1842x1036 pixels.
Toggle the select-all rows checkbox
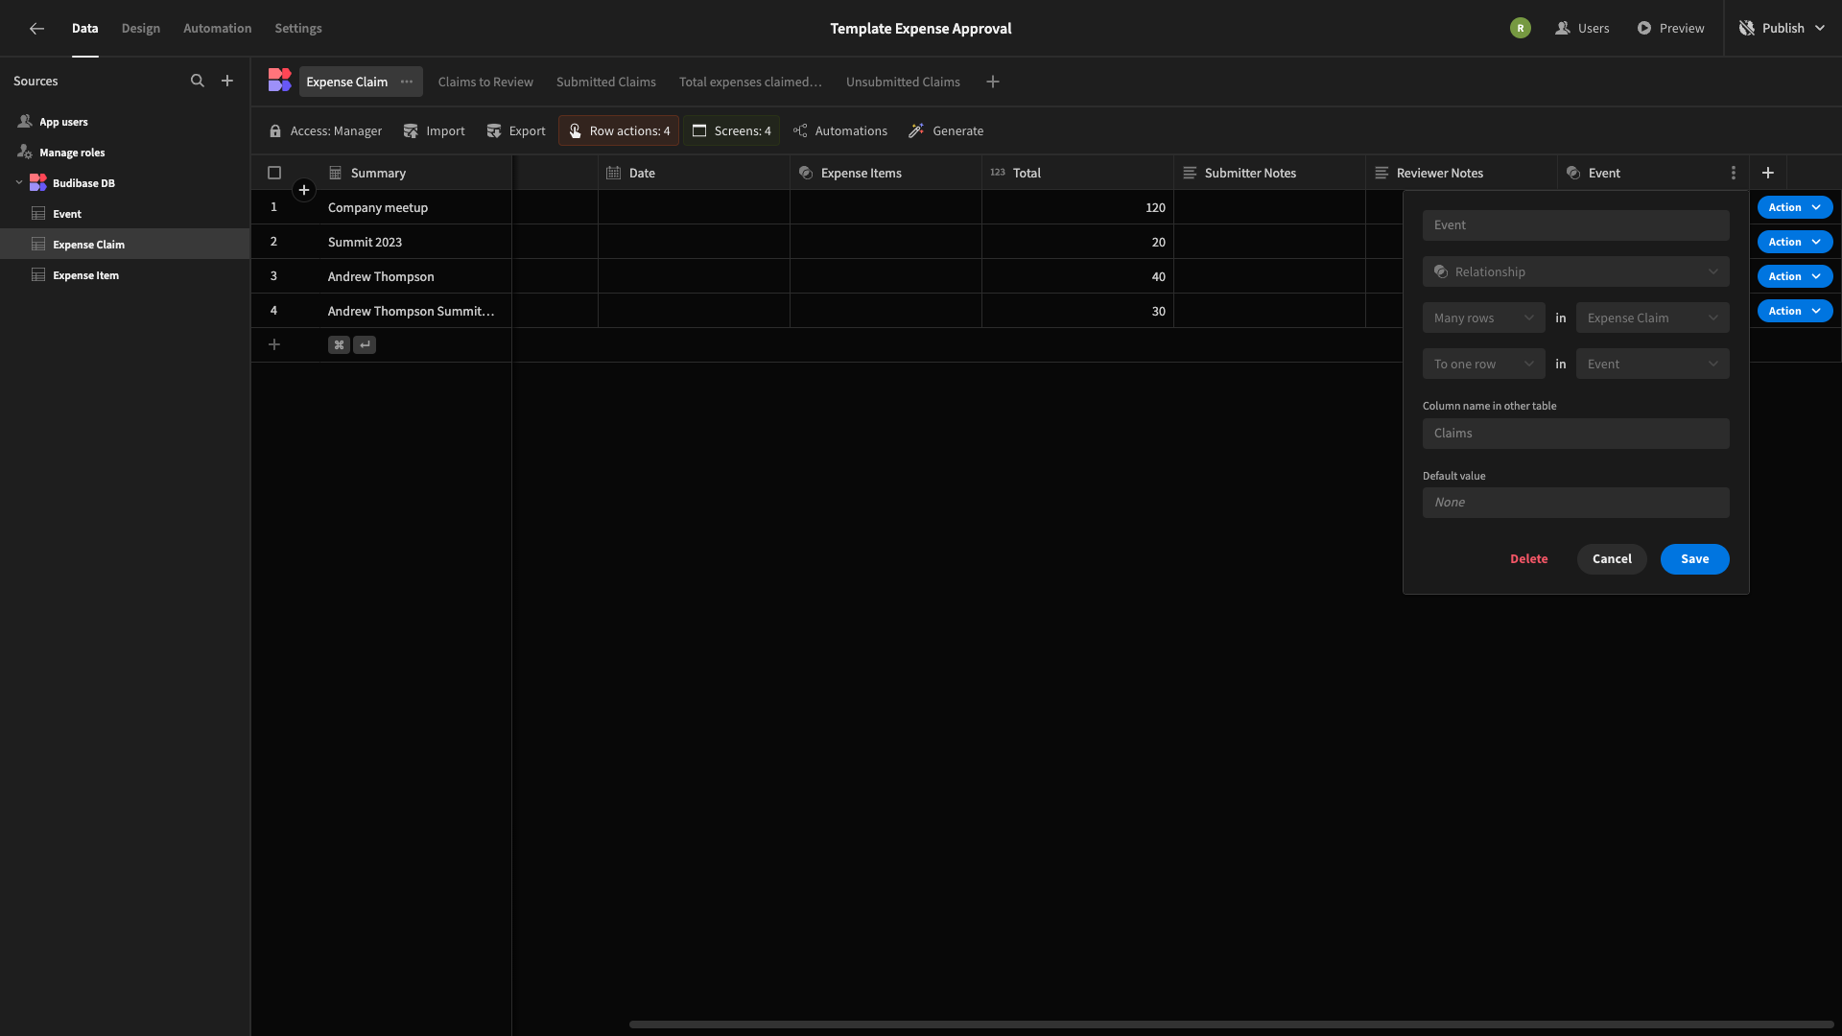coord(274,174)
